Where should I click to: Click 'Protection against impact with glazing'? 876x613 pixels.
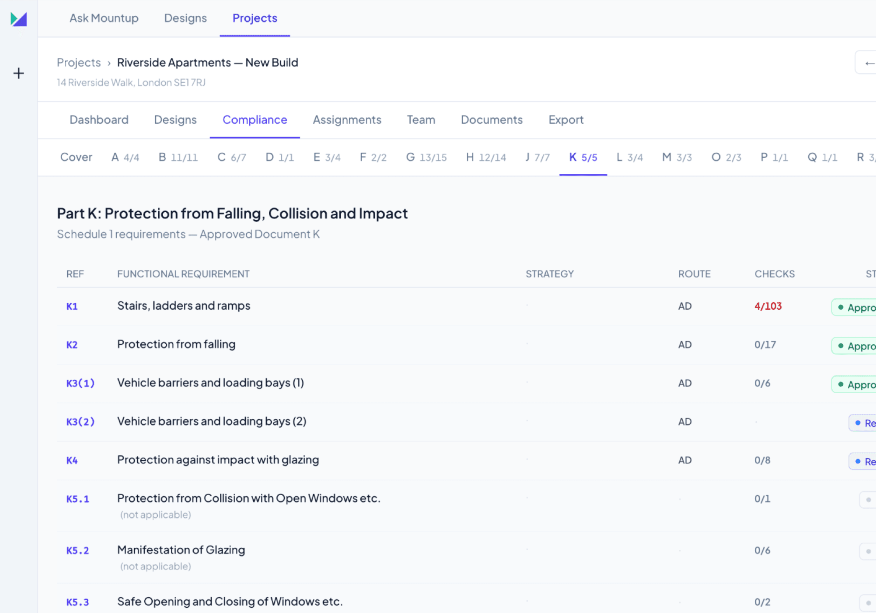218,460
